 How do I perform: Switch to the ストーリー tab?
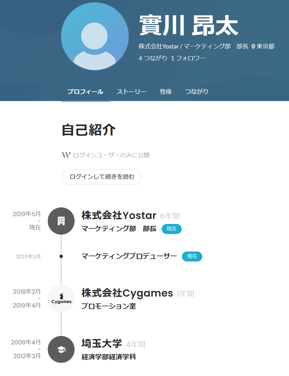point(131,92)
